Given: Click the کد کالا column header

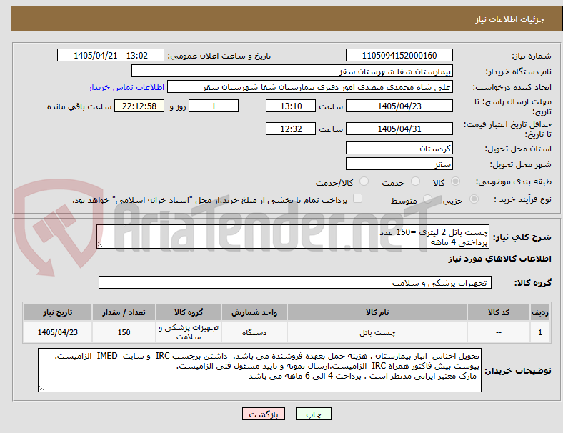Looking at the screenshot, I should (x=499, y=312).
